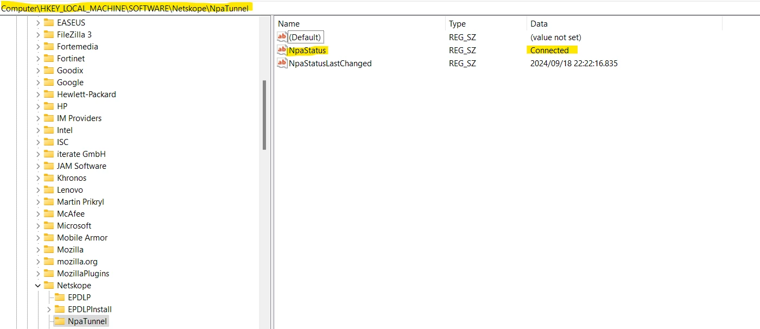Click the tree pane vertical scrollbar
Image resolution: width=760 pixels, height=329 pixels.
tap(264, 115)
